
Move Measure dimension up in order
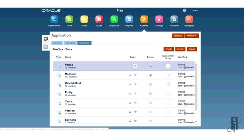(130, 75)
